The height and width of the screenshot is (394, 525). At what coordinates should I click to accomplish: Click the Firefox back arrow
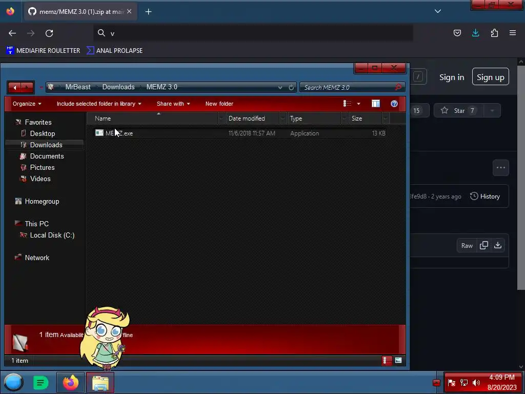pyautogui.click(x=12, y=33)
